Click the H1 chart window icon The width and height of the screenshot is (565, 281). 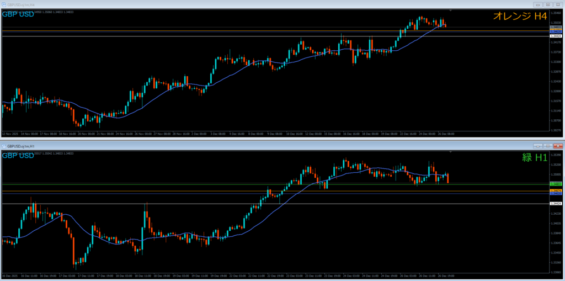click(4, 146)
